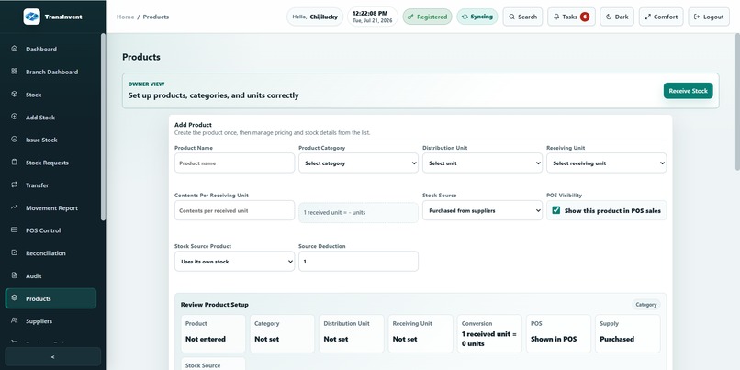
Task: Click the Suppliers people icon
Action: coord(14,320)
